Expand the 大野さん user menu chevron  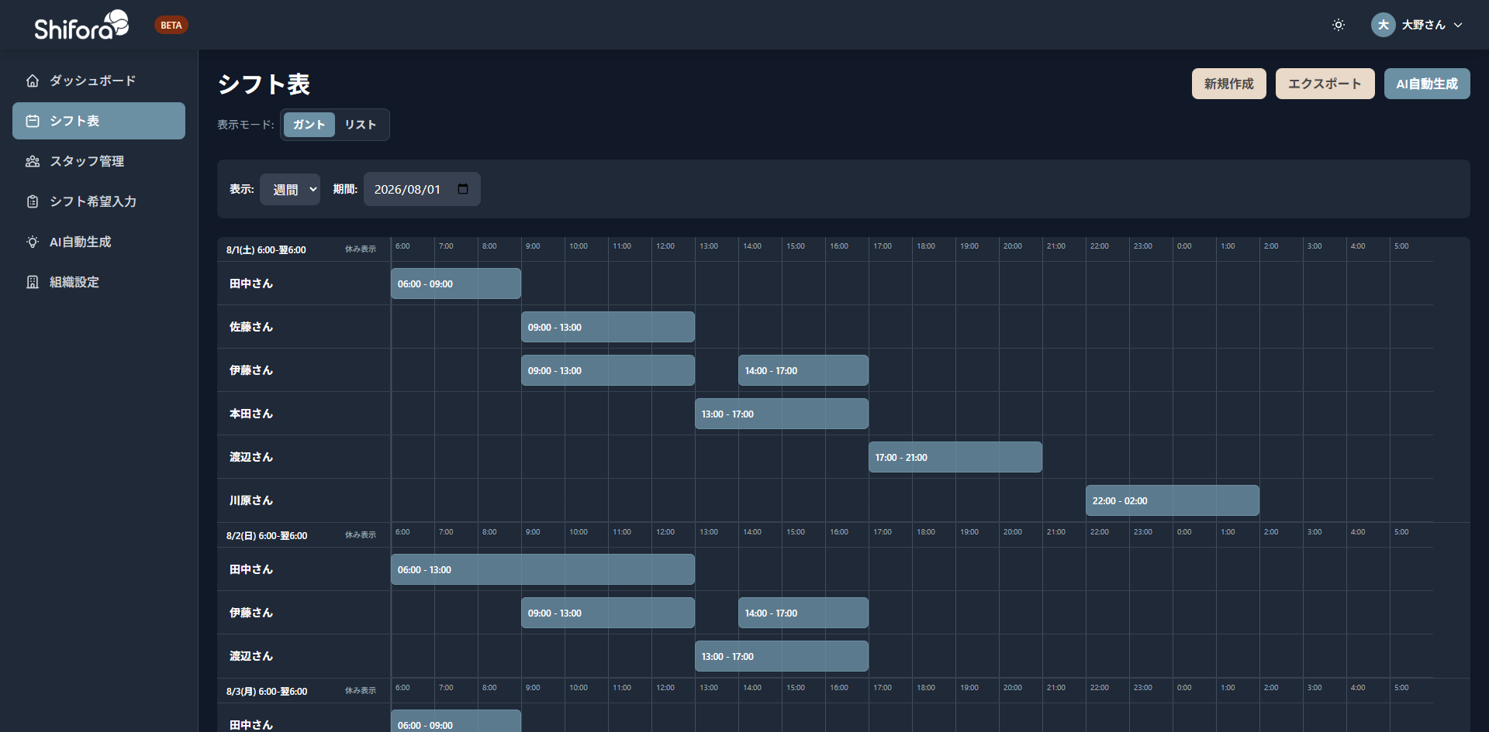click(1458, 25)
